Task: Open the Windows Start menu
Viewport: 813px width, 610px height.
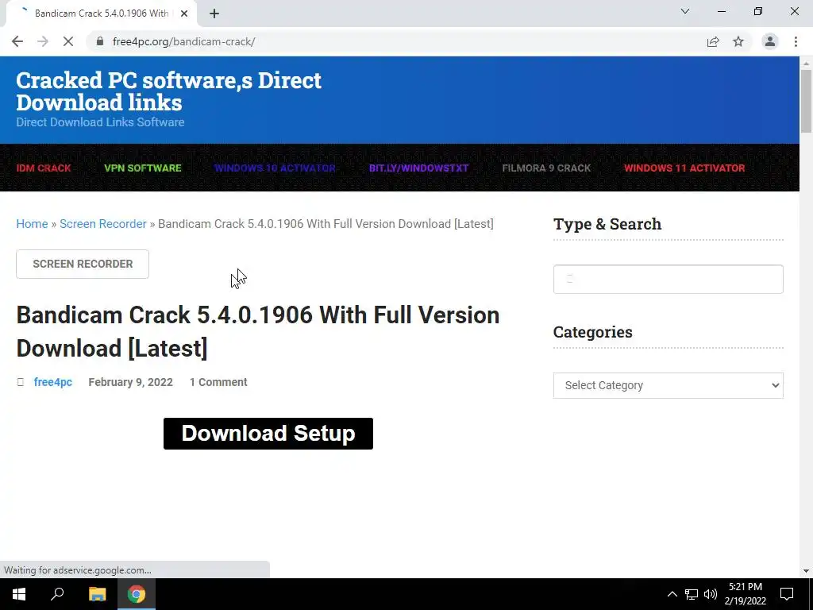Action: pos(19,594)
